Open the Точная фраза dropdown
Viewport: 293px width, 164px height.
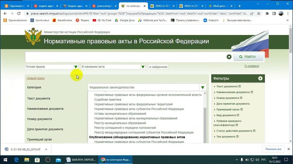tap(76, 67)
